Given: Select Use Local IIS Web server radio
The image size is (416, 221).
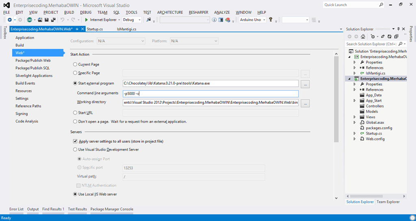Looking at the screenshot, I should [75, 194].
